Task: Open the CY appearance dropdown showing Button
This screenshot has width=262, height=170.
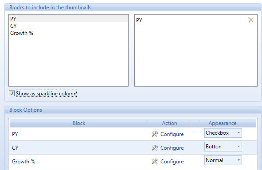Action: [x=223, y=147]
